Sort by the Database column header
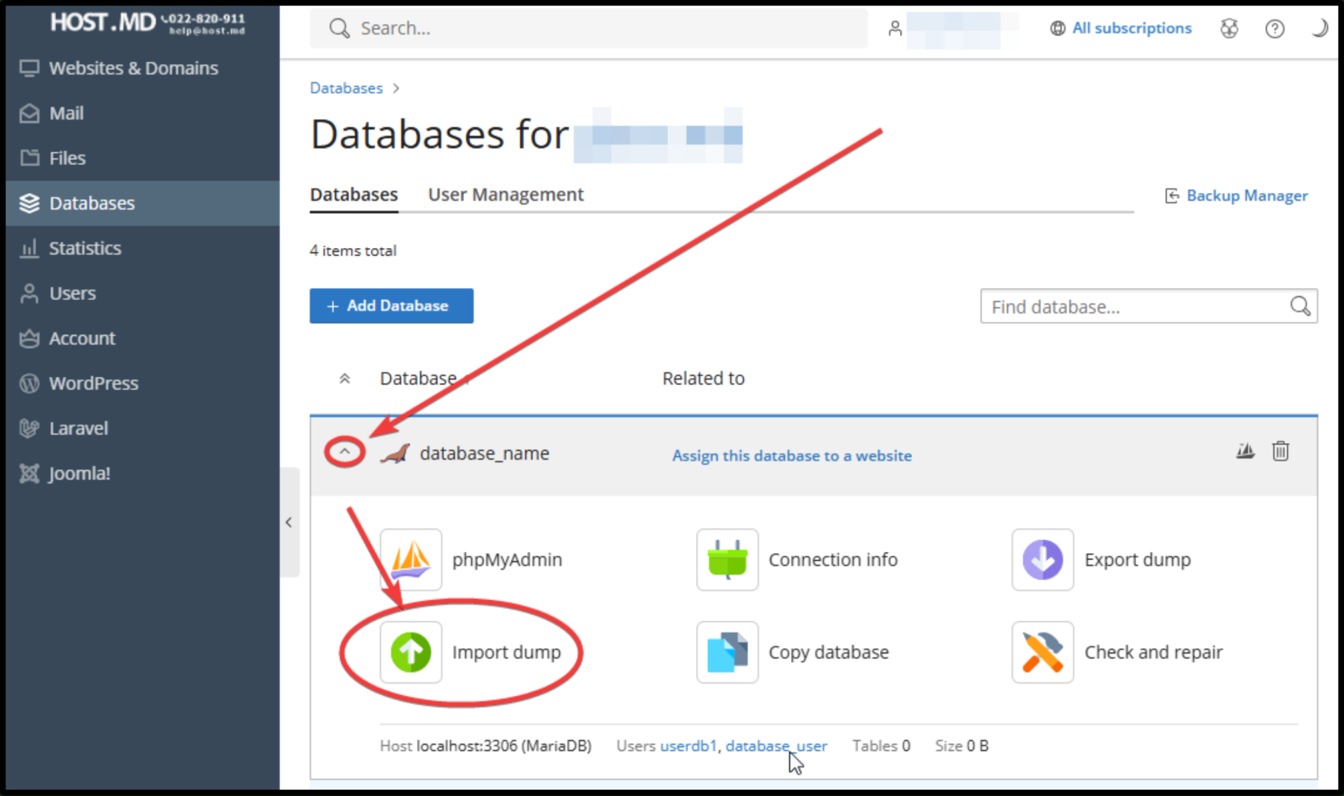This screenshot has height=796, width=1344. [418, 378]
